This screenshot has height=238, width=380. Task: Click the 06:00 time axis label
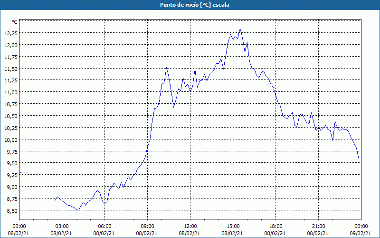[x=104, y=227]
